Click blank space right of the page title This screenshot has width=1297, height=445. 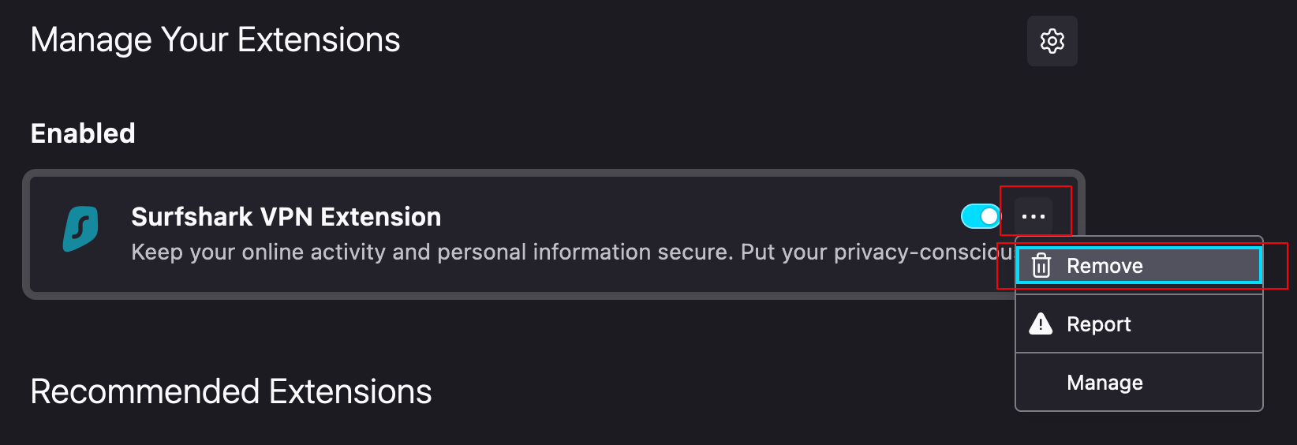pyautogui.click(x=710, y=40)
